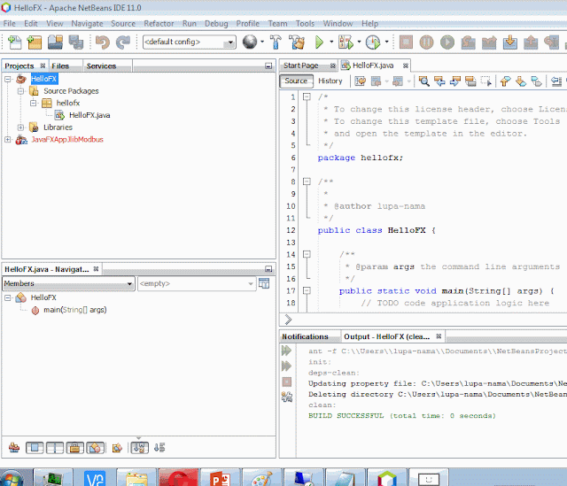Click the History view button

pyautogui.click(x=330, y=81)
